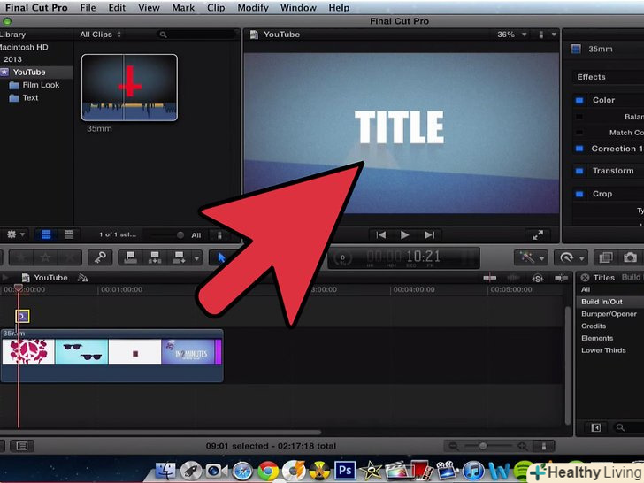Screen dimensions: 644x483
Task: Open the Window menu
Action: pos(298,8)
